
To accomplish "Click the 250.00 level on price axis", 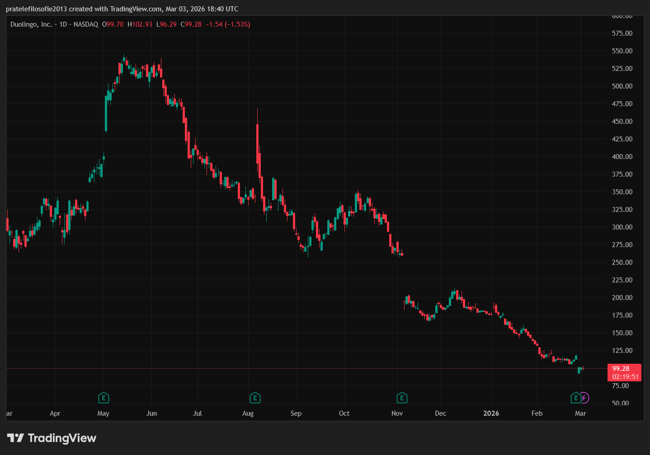I will pyautogui.click(x=622, y=263).
